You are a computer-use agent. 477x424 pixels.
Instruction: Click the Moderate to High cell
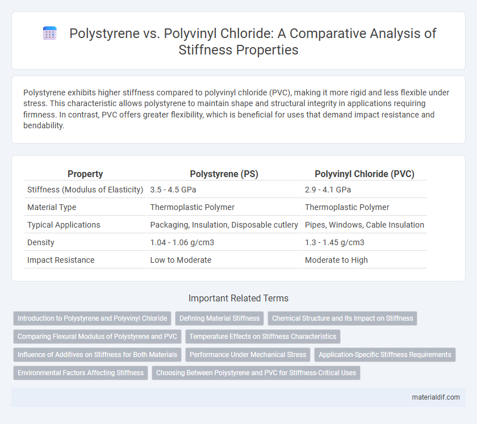365,260
